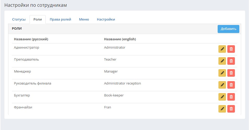The image size is (249, 130).
Task: Delete the Администратор role with trash icon
Action: point(231,49)
